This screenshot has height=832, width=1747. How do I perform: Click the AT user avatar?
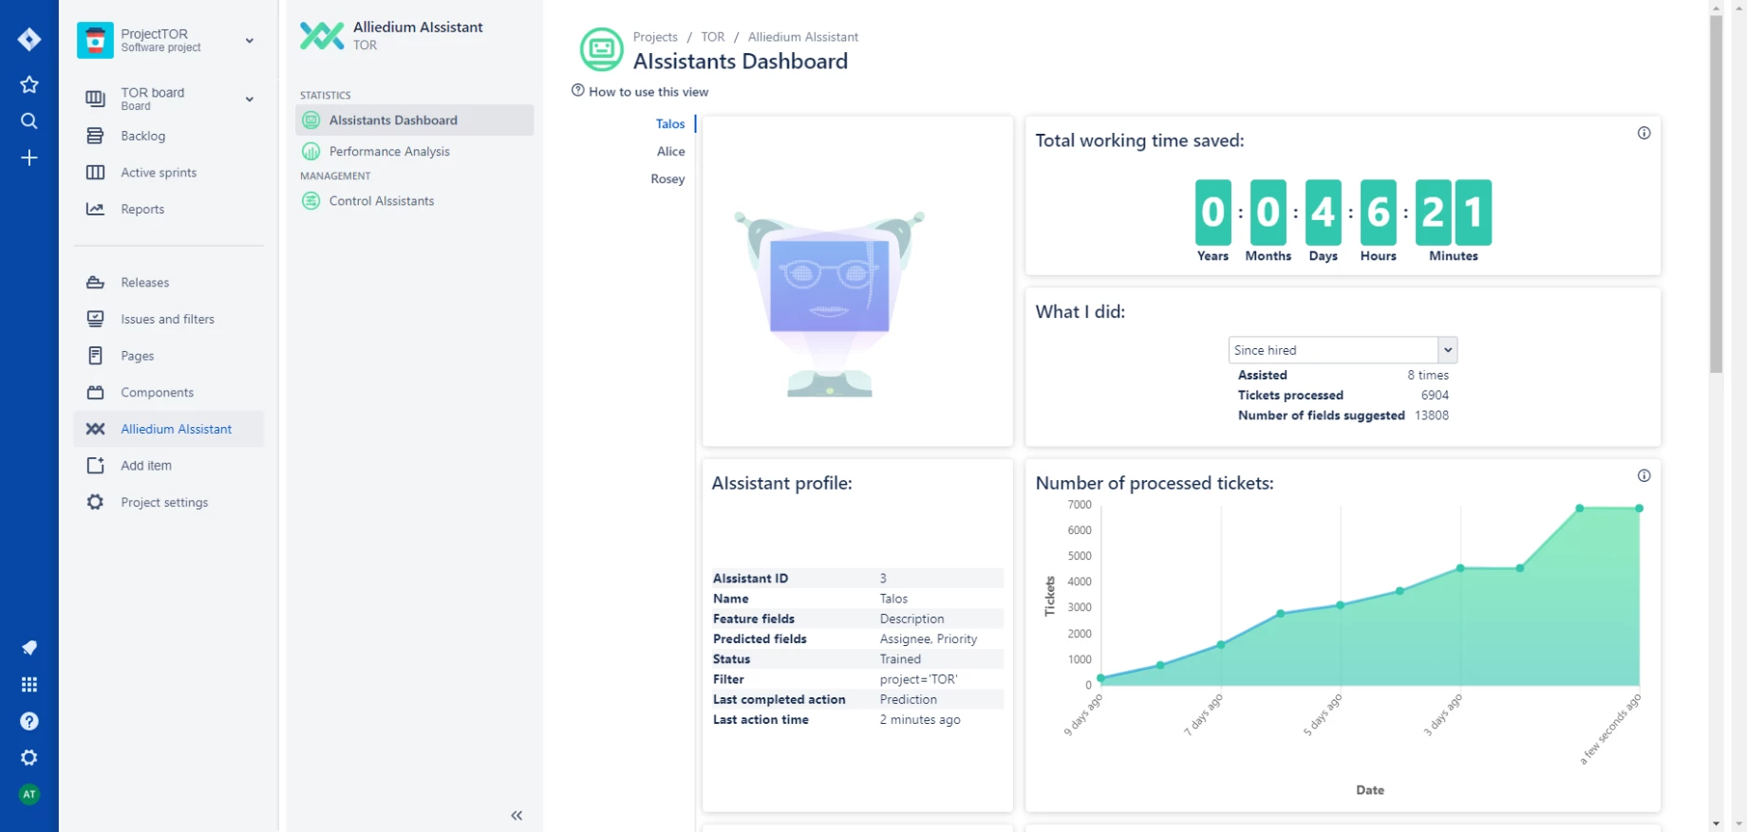click(x=29, y=794)
